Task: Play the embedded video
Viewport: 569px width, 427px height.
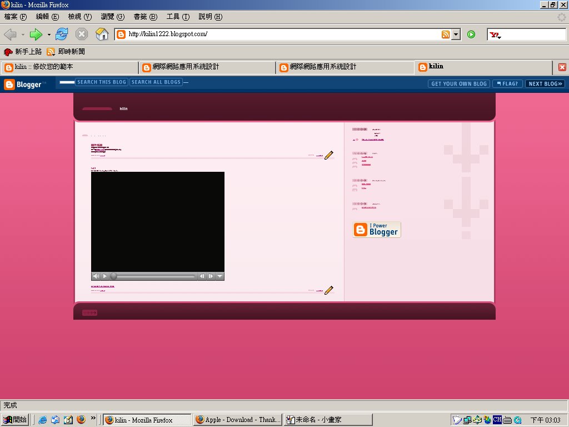Action: point(105,276)
